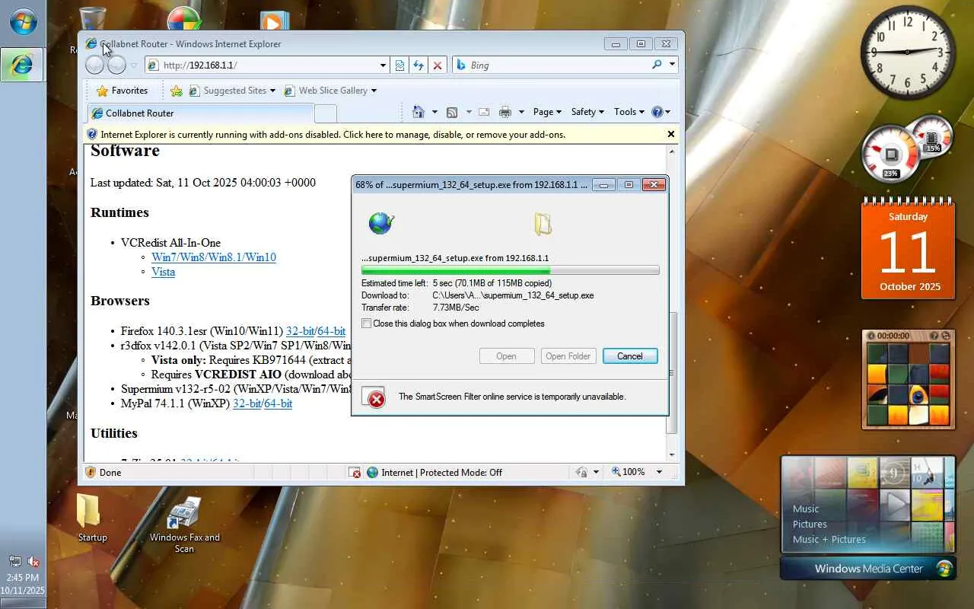Click the Windows Media Center gadget bar
Image resolution: width=974 pixels, height=609 pixels.
(x=867, y=569)
